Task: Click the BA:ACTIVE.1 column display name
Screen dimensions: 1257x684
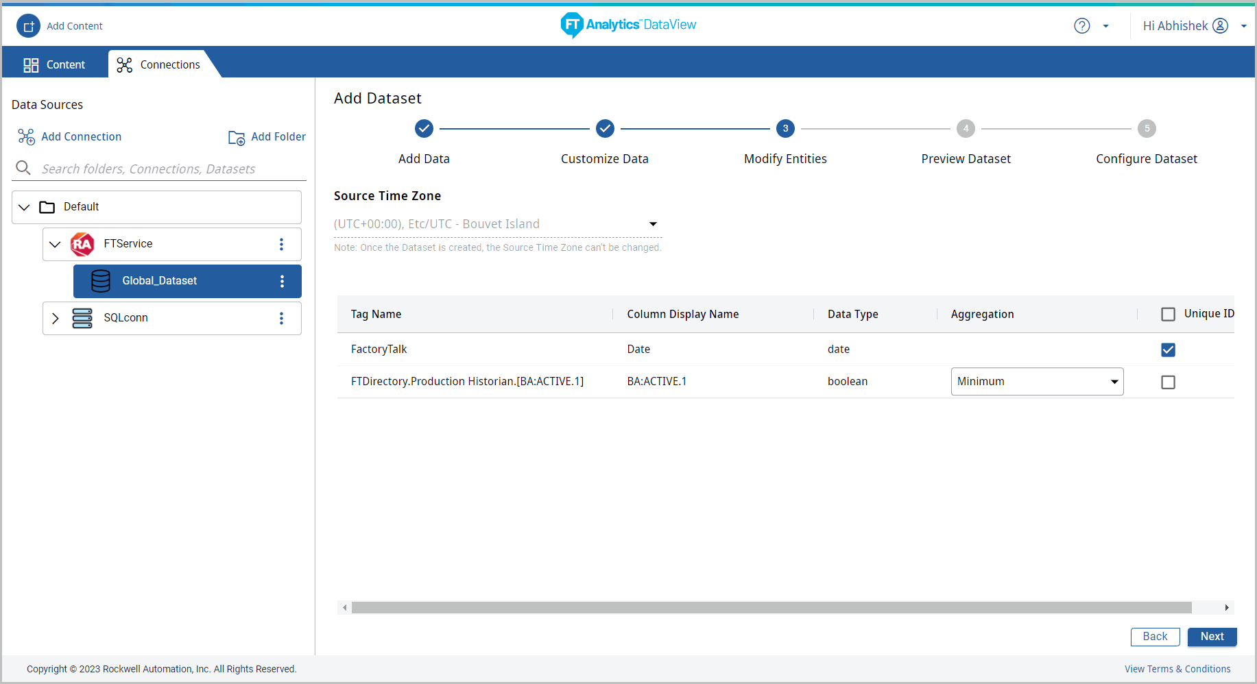Action: 656,382
